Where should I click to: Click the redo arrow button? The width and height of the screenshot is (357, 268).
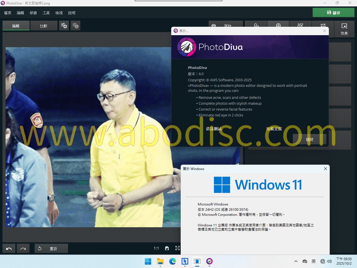[23, 248]
